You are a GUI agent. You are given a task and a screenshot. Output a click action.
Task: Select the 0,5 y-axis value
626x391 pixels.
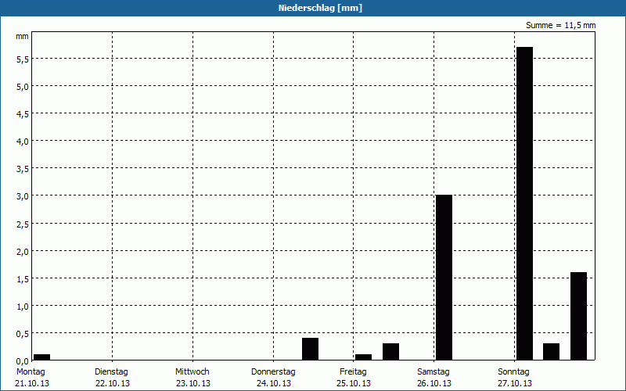tap(22, 334)
